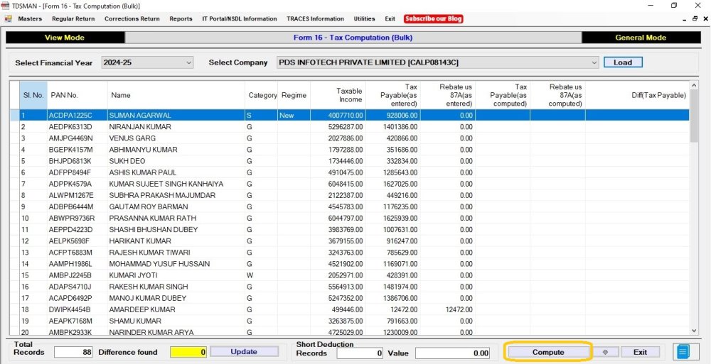This screenshot has height=364, width=711.
Task: Open the Select Financial Year dropdown
Action: [147, 62]
